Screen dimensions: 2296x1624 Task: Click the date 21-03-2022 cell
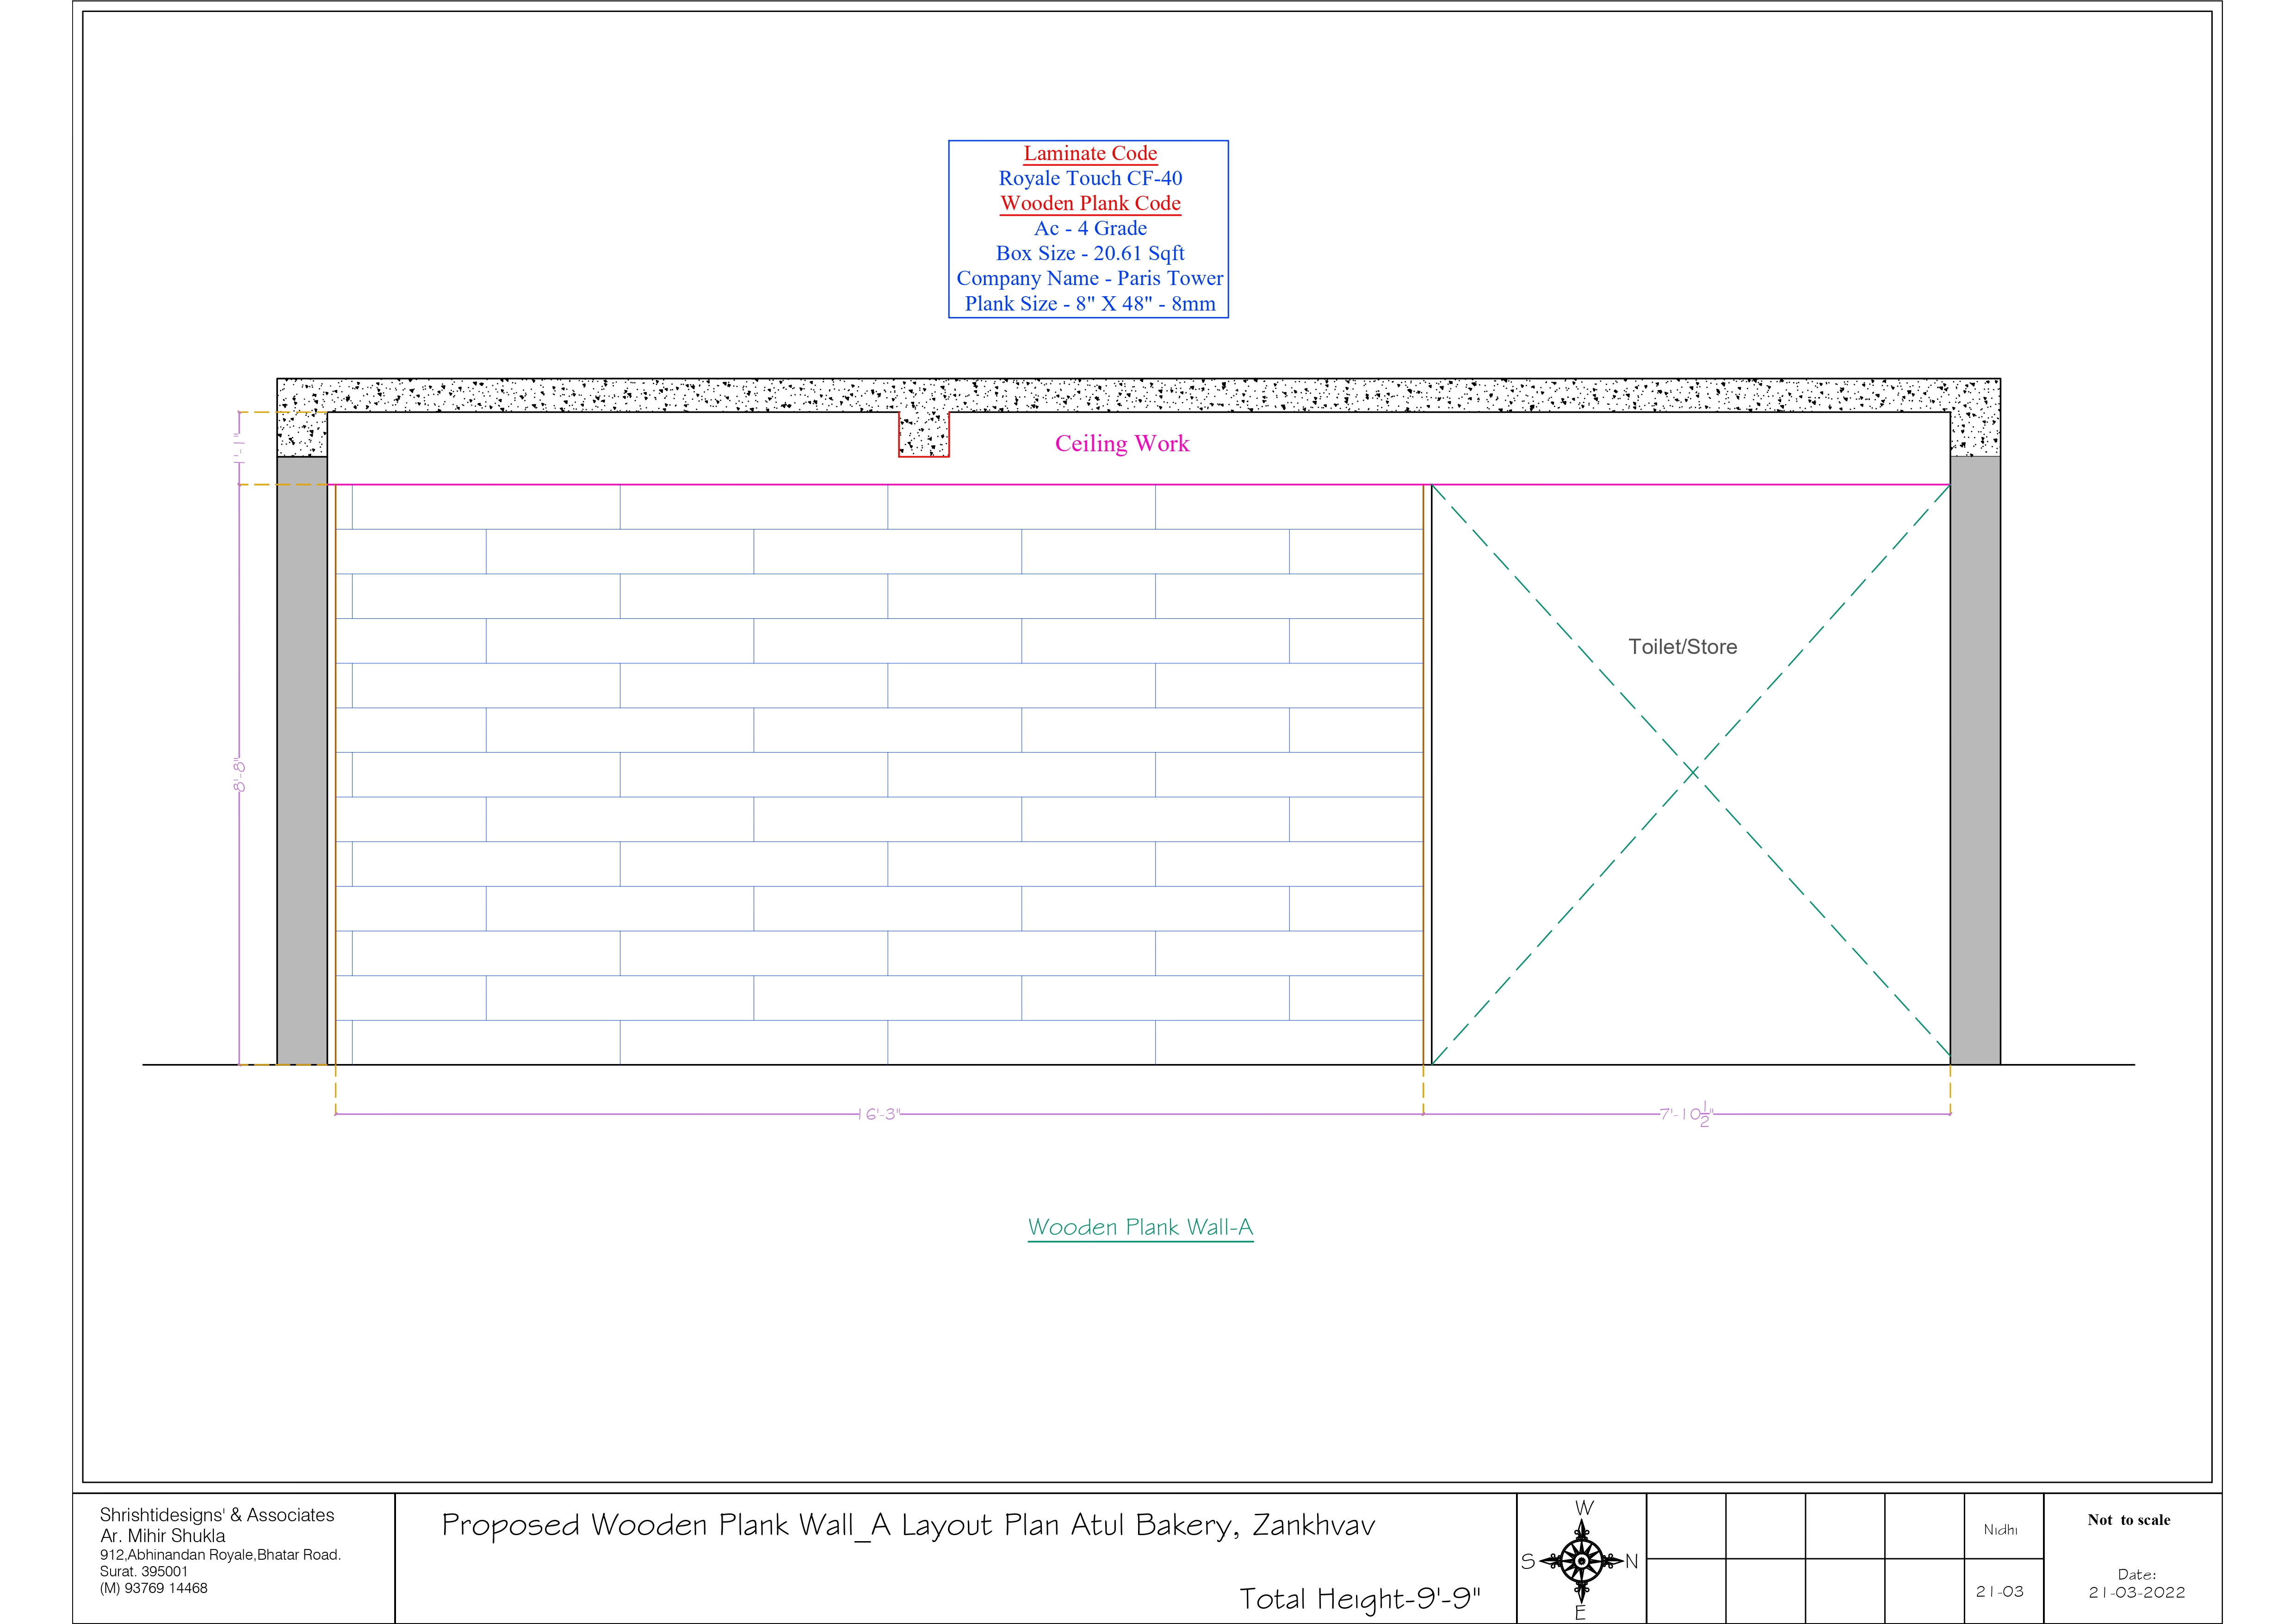point(2136,1592)
